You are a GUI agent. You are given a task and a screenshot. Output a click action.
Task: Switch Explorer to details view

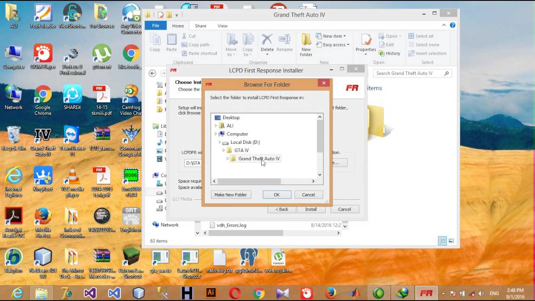pyautogui.click(x=442, y=241)
